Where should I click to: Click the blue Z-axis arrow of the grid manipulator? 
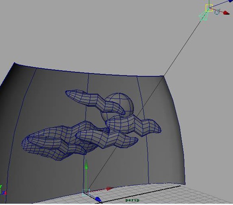click(98, 199)
